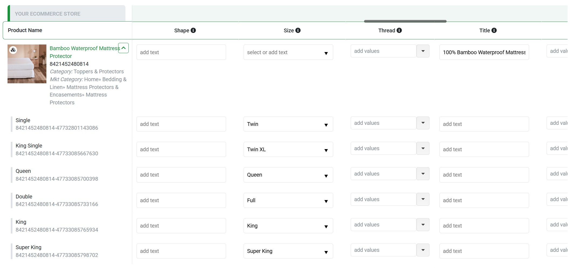573x268 pixels.
Task: Click the Product Name column header
Action: coord(25,30)
